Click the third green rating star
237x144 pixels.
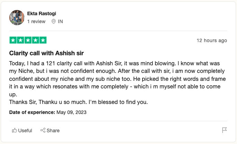28,40
